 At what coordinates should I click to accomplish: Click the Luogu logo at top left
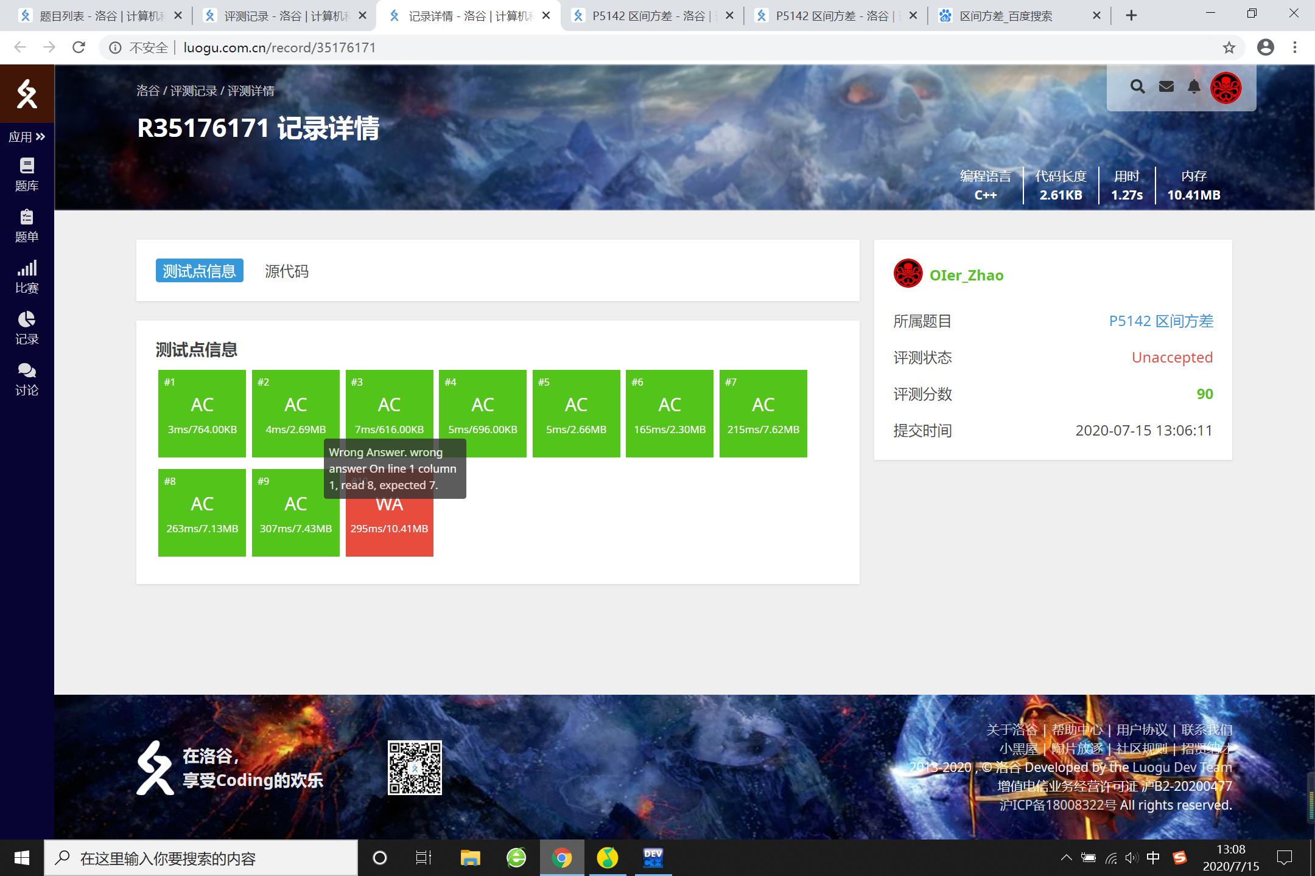click(x=27, y=94)
